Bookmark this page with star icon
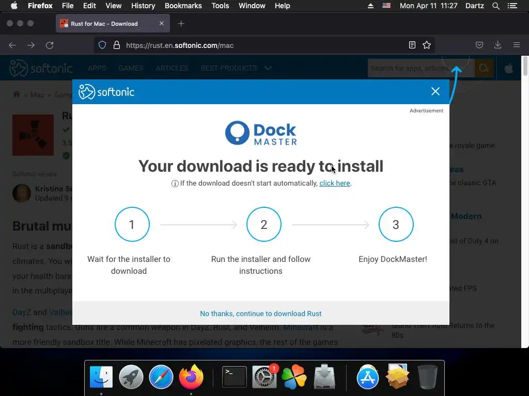The image size is (529, 396). point(427,45)
